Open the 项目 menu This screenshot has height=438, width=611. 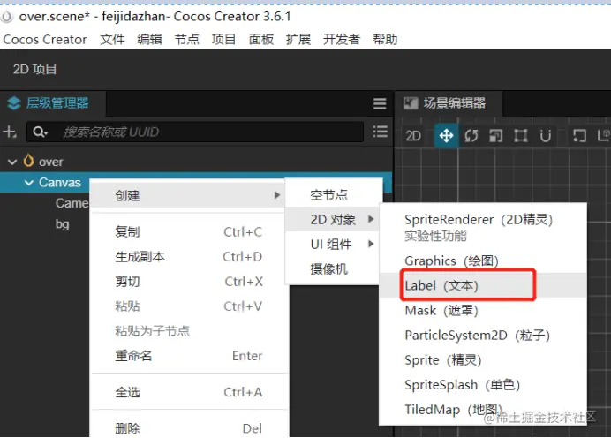(223, 40)
